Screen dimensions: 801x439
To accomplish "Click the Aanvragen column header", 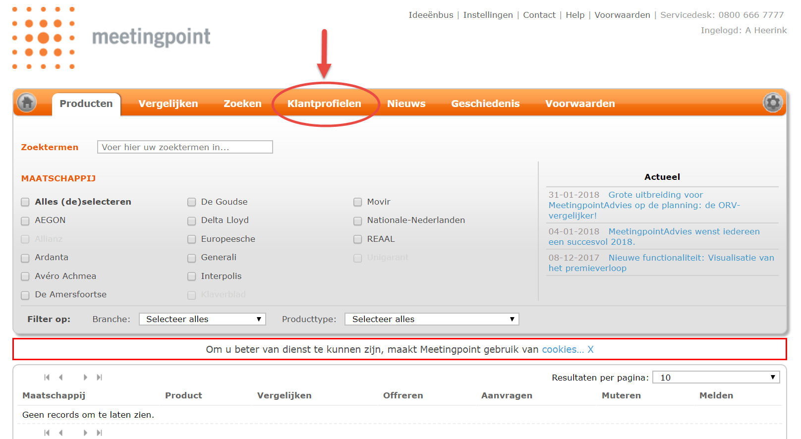I will pos(507,395).
